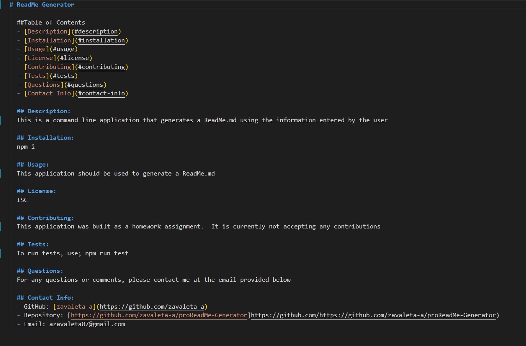Click the "should be used to generate" sentence
Image resolution: width=526 pixels, height=346 pixels.
[116, 174]
